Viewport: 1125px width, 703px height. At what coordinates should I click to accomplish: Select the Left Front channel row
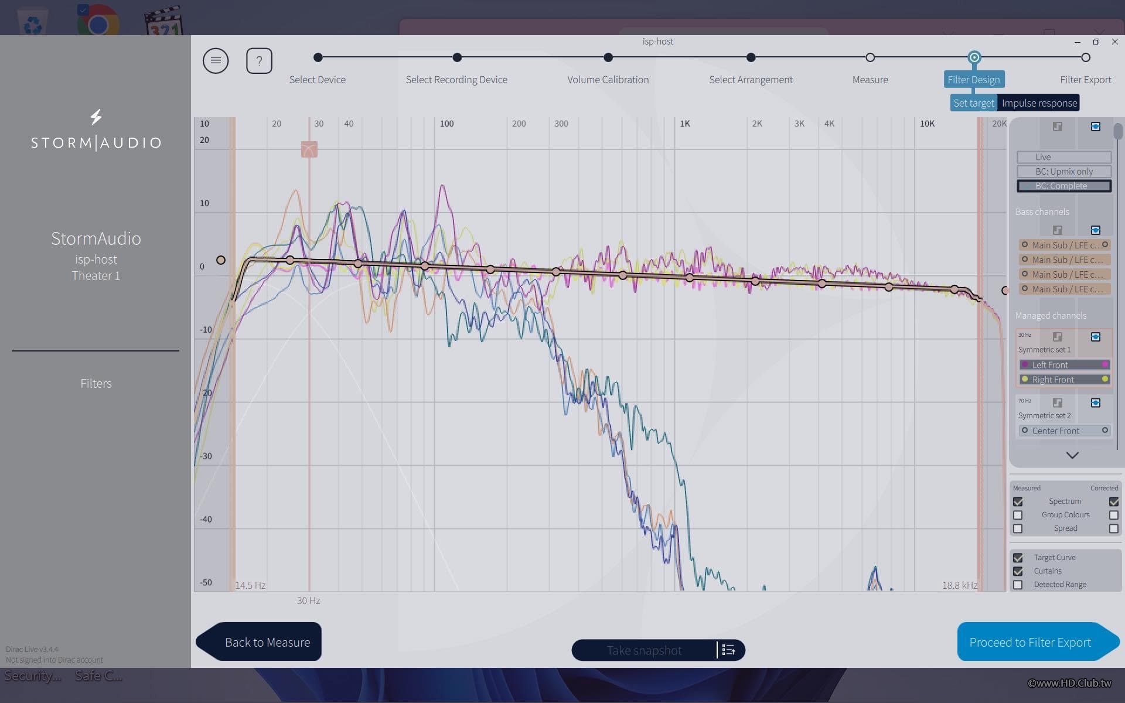tap(1064, 364)
